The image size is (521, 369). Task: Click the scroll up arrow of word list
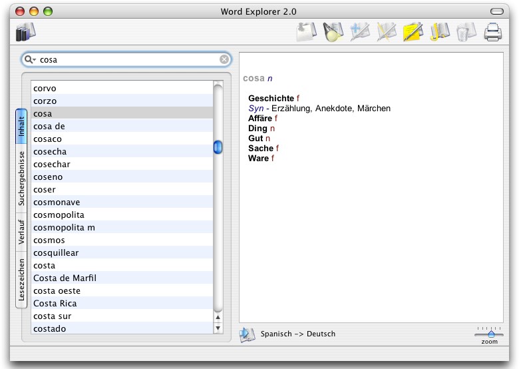pos(218,317)
